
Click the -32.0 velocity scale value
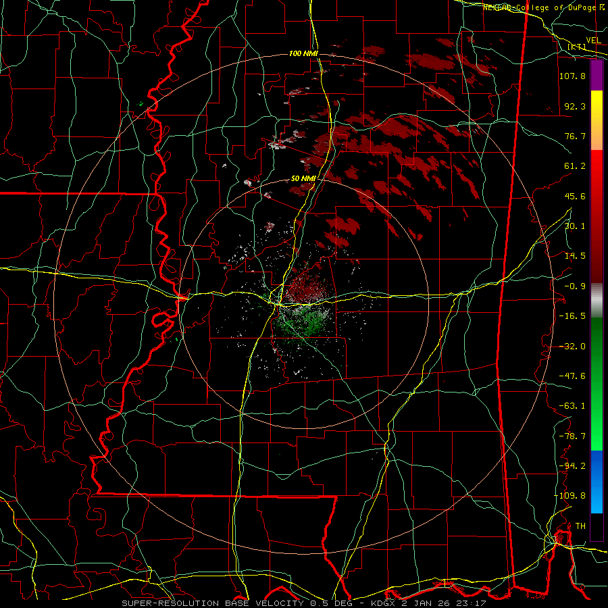[572, 347]
